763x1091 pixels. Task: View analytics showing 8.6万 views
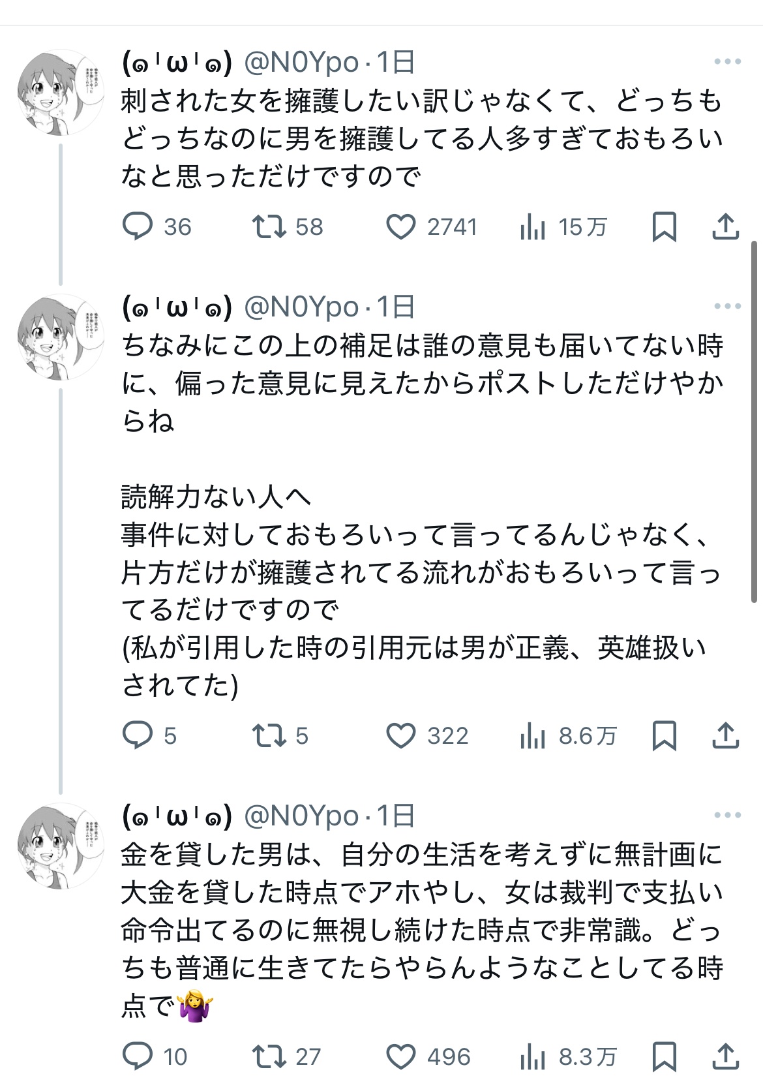tap(533, 735)
